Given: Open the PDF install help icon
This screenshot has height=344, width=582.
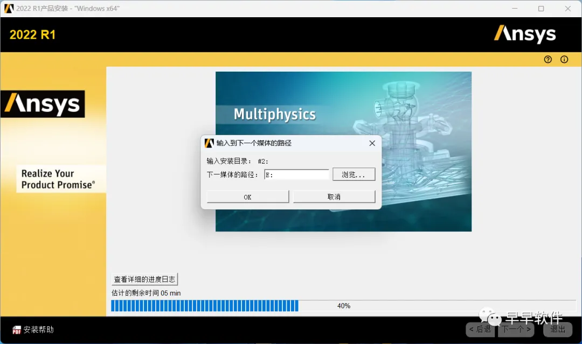Looking at the screenshot, I should click(x=16, y=329).
